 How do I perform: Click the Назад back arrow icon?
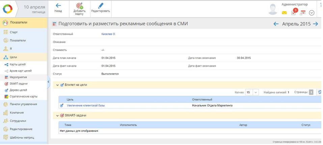click(58, 6)
